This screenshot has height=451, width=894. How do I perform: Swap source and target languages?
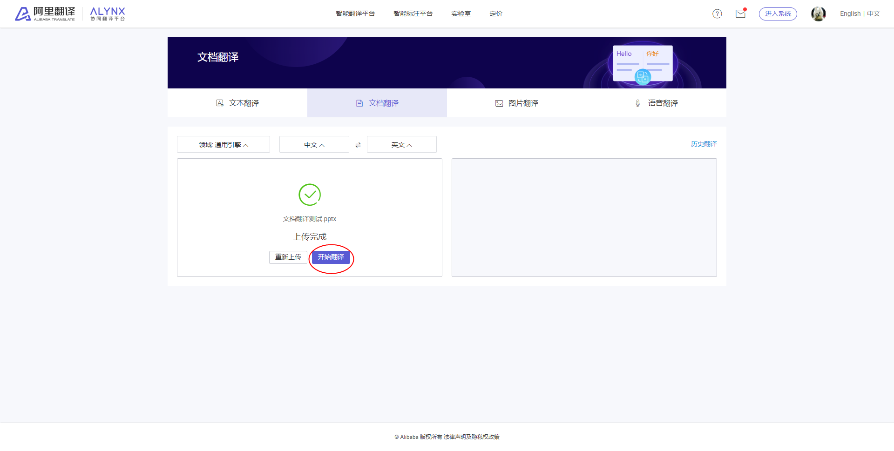click(358, 145)
